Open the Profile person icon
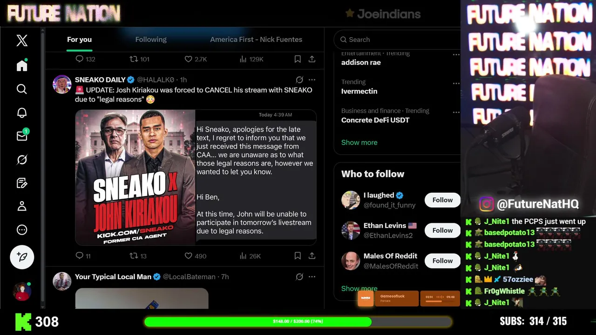Viewport: 596px width, 335px height. tap(22, 206)
